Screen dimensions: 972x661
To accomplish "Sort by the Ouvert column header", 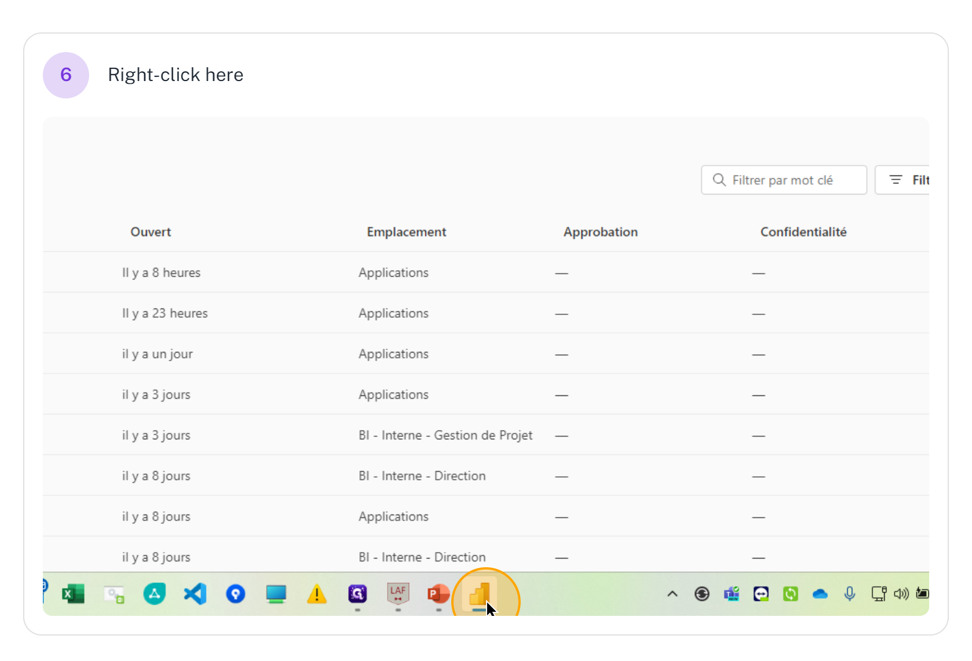I will point(150,232).
